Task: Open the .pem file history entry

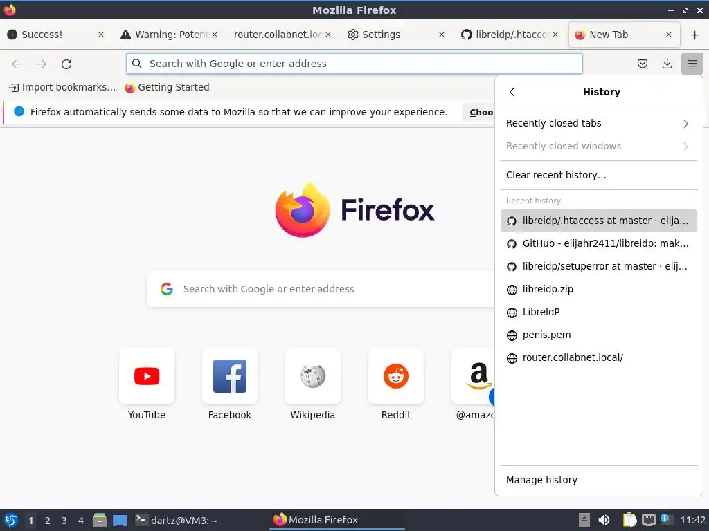Action: pyautogui.click(x=599, y=335)
